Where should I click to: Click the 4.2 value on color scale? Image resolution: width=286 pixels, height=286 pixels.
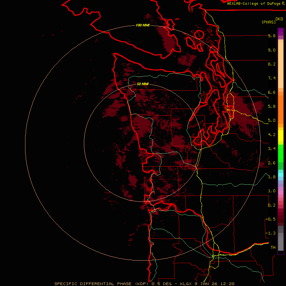[272, 135]
